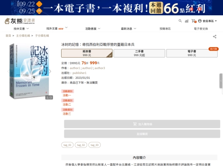Click the share icon

tap(215, 37)
